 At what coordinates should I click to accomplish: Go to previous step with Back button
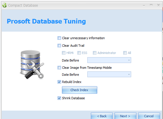point(102,116)
